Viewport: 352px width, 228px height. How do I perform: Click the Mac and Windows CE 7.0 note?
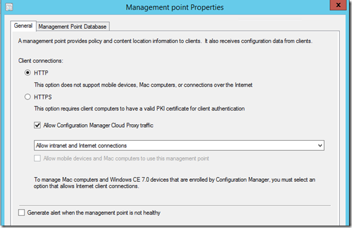point(174,183)
